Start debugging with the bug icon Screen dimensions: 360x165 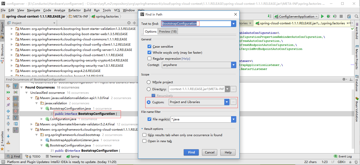[x=328, y=16]
